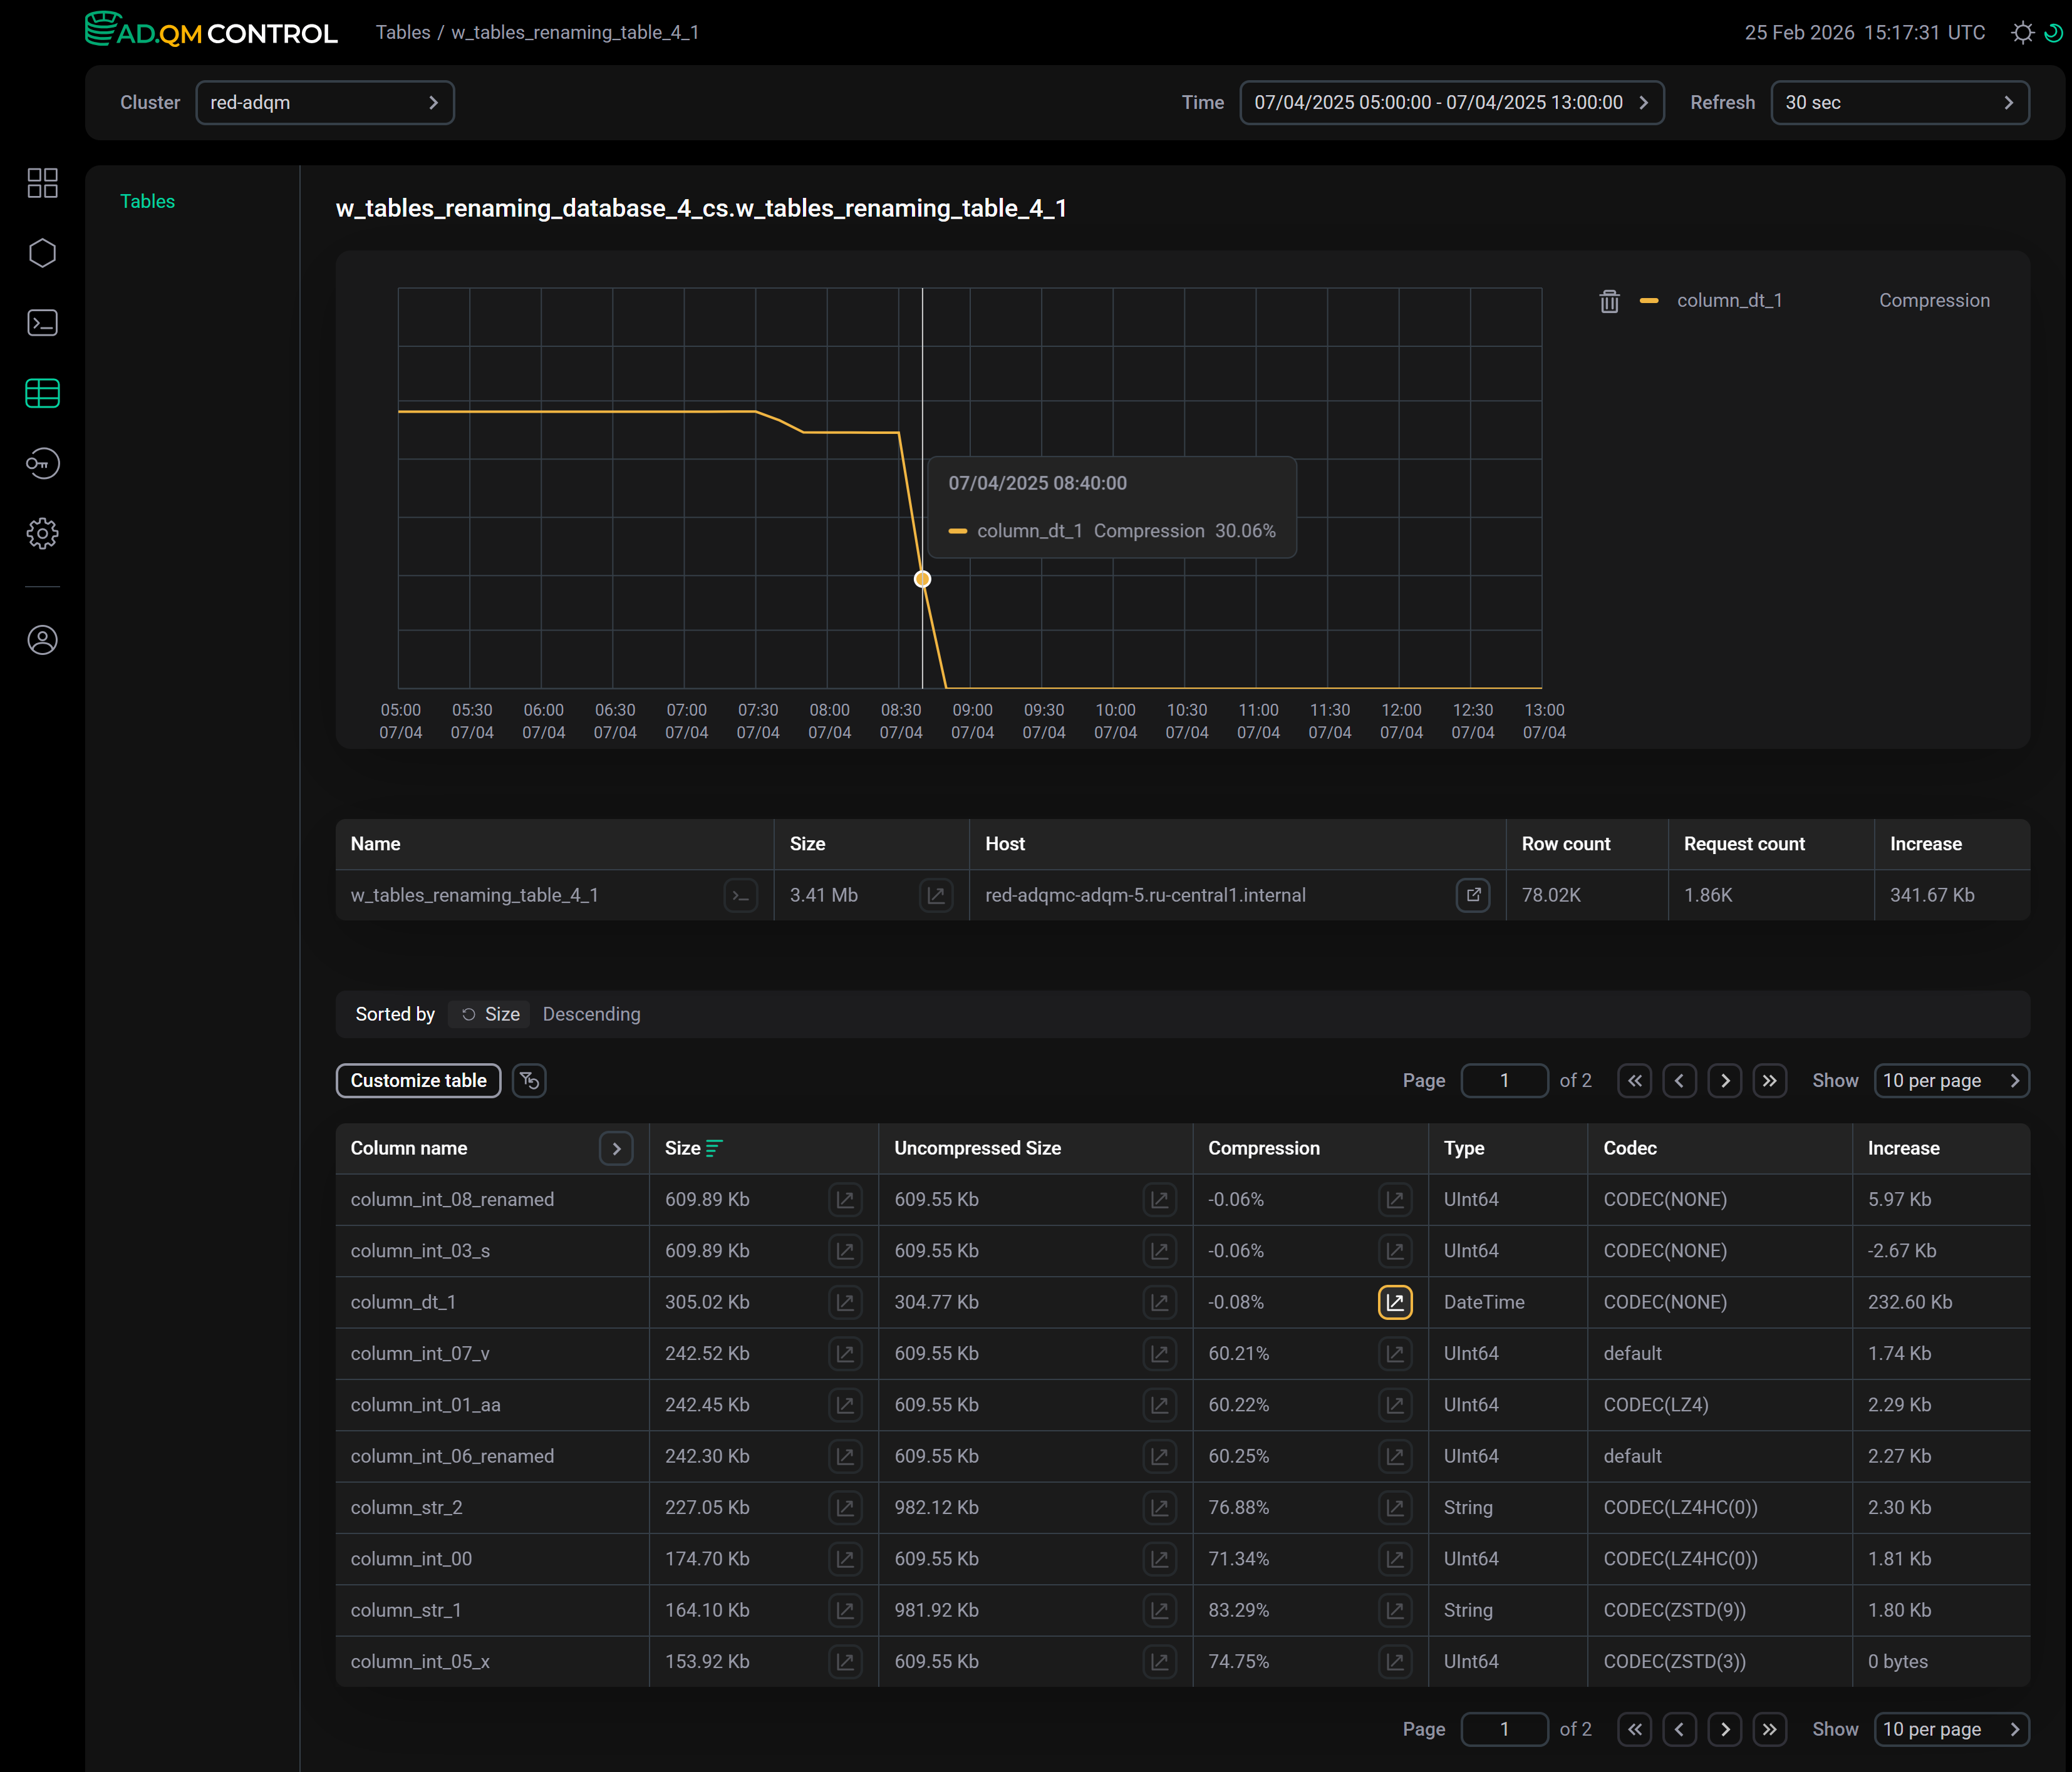
Task: Open the dashboard grid icon in sidebar
Action: tap(42, 183)
